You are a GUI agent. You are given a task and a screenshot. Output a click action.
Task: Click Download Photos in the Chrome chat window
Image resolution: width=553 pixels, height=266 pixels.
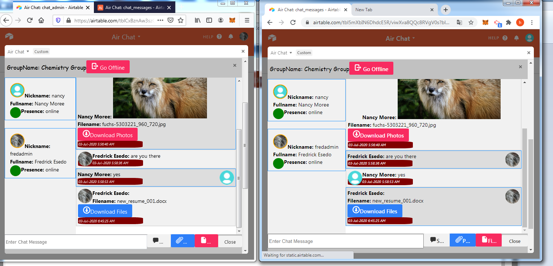click(378, 135)
